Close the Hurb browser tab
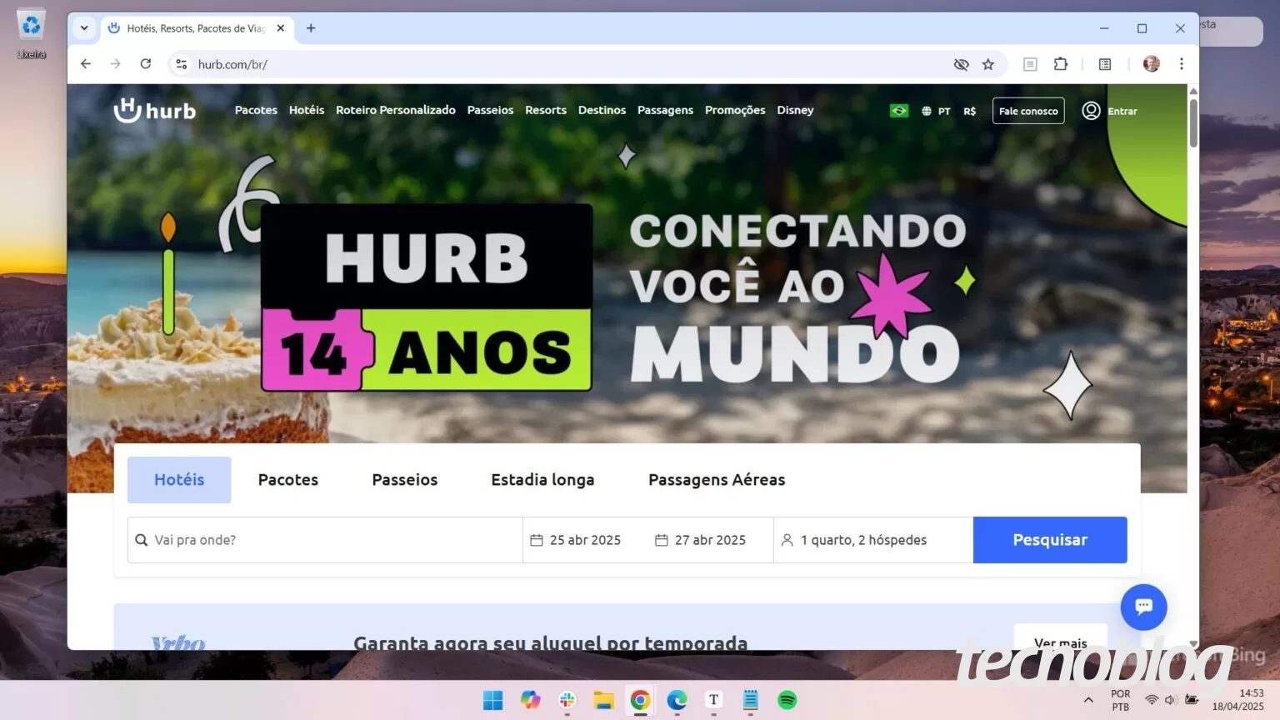1280x720 pixels. tap(281, 28)
